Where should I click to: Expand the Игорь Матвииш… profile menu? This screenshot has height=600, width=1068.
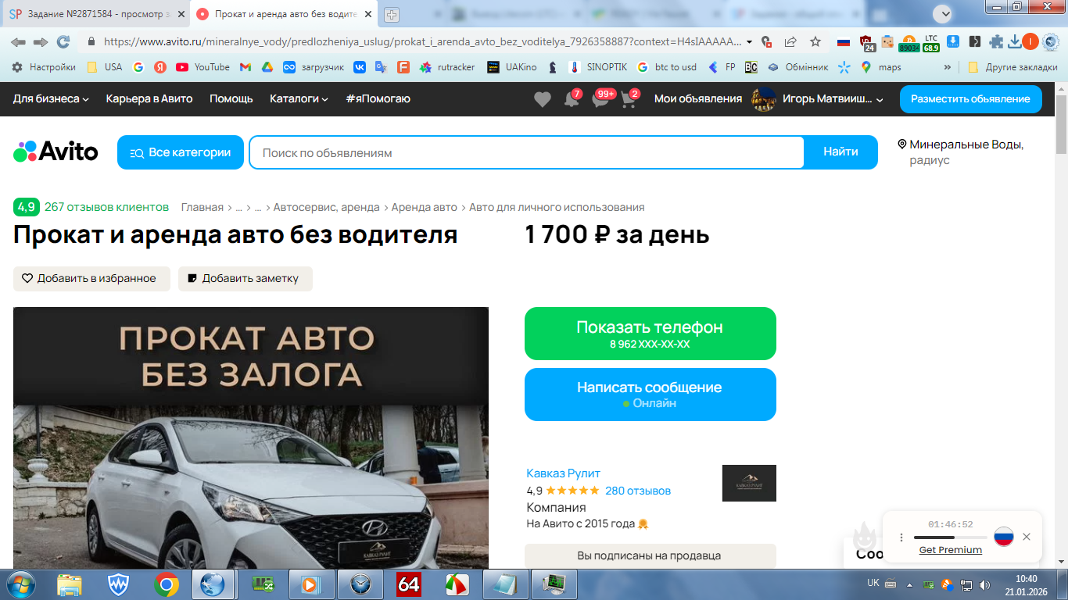pyautogui.click(x=833, y=99)
